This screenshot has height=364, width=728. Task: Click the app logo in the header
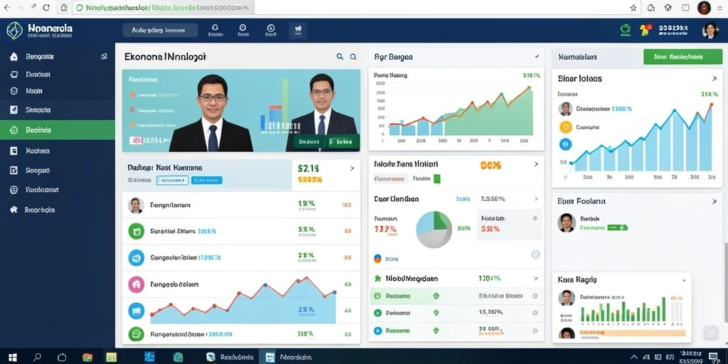pos(14,30)
